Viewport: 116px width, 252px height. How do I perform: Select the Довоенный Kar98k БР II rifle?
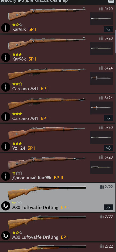point(58,168)
